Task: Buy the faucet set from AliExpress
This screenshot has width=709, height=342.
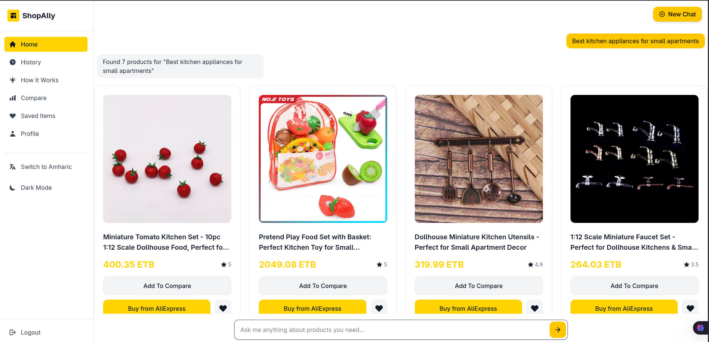Action: coord(624,308)
